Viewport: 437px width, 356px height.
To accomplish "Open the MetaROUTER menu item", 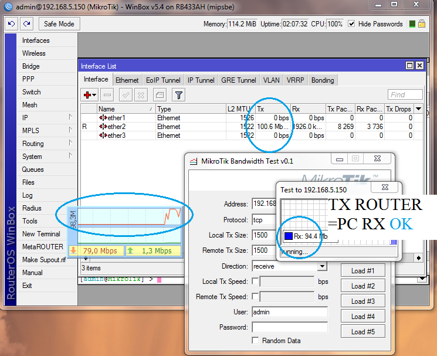I will click(x=43, y=247).
